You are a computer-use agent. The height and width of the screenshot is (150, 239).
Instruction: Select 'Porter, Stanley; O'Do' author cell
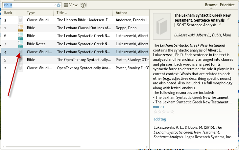[x=132, y=60]
